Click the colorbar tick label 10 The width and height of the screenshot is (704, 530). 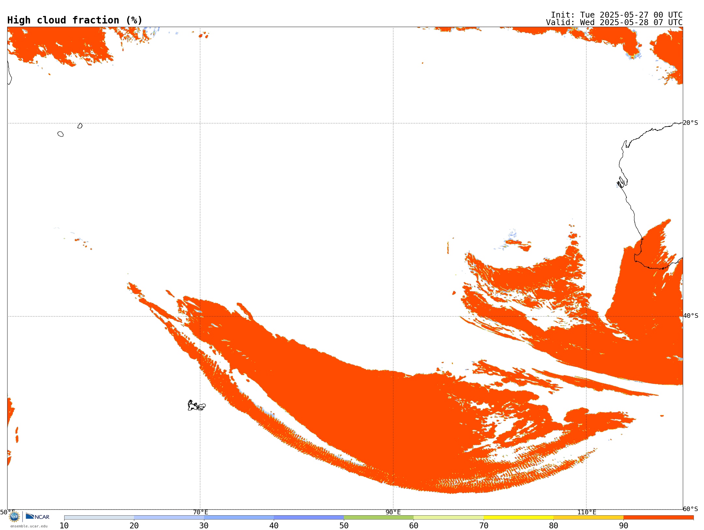[64, 526]
